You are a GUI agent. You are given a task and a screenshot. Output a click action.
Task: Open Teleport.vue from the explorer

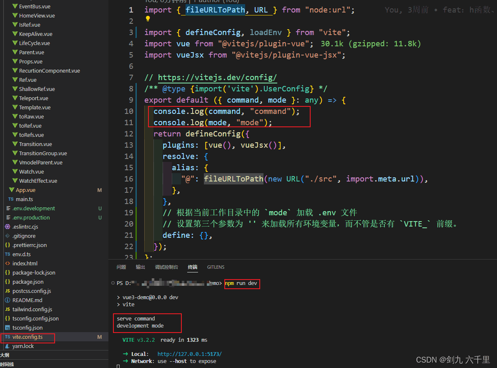(34, 98)
